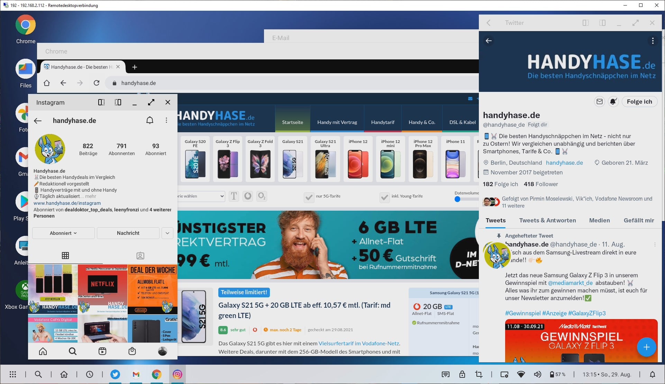Open the DEAL DER WOCHE Instagram post
665x384 pixels.
point(153,289)
